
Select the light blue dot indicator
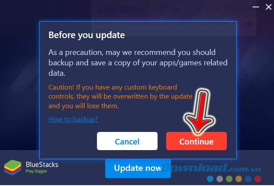pyautogui.click(x=210, y=179)
